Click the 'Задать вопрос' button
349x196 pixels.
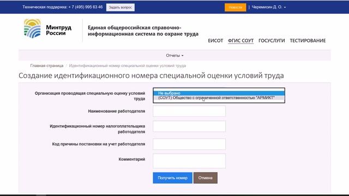coord(121,7)
